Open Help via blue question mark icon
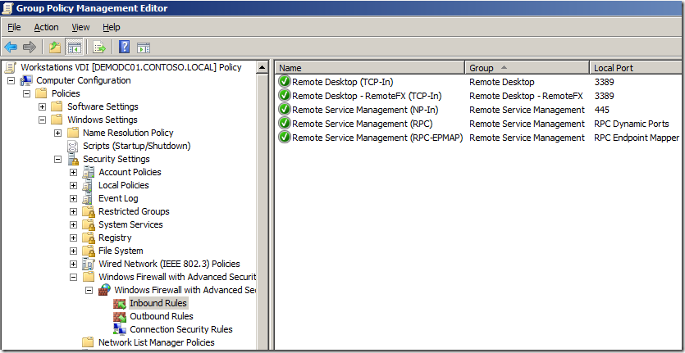The height and width of the screenshot is (353, 685). pos(125,48)
